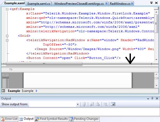160x122 pixels.
Task: Open the active files dropdown arrow
Action: coord(152,3)
